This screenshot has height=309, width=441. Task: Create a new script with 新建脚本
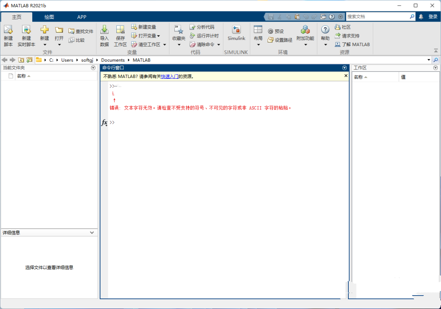[8, 36]
